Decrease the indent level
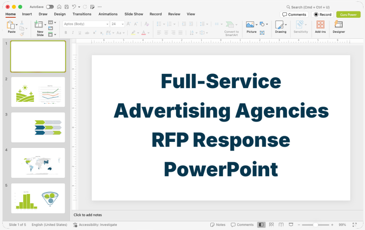The width and height of the screenshot is (365, 230). [184, 24]
